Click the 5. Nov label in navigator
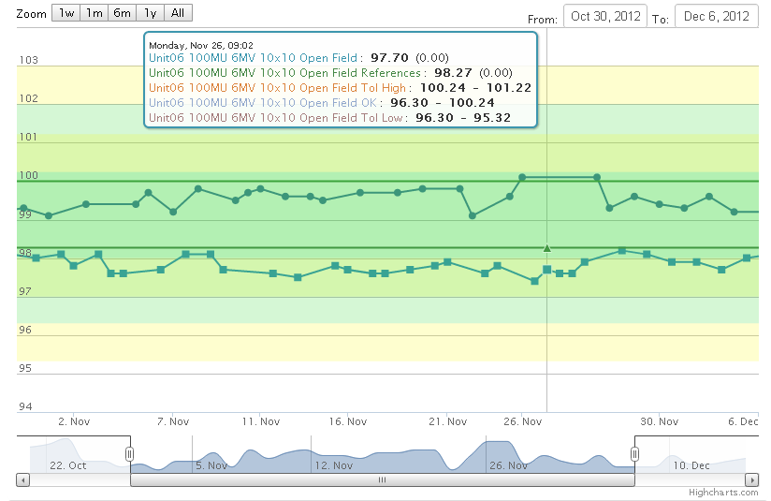771x501 pixels. point(211,465)
